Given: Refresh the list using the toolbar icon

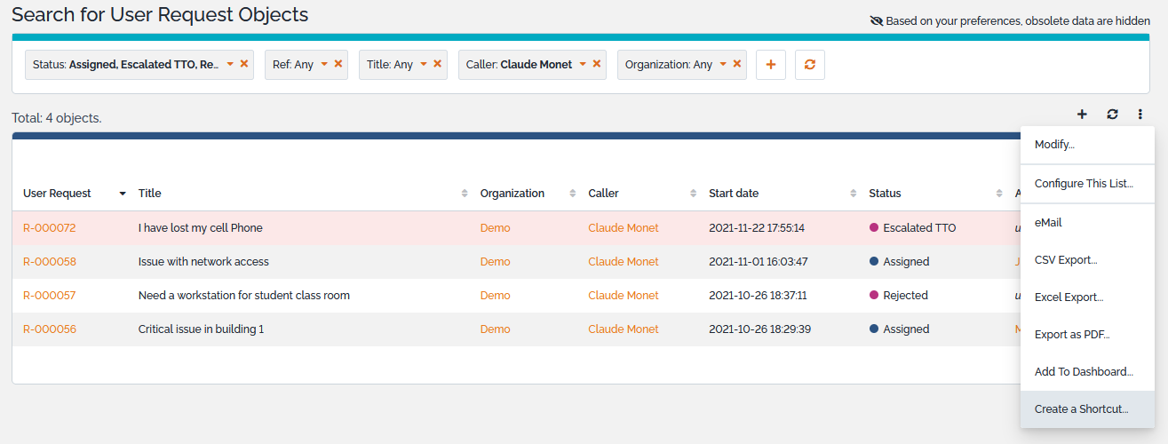Looking at the screenshot, I should [1112, 114].
